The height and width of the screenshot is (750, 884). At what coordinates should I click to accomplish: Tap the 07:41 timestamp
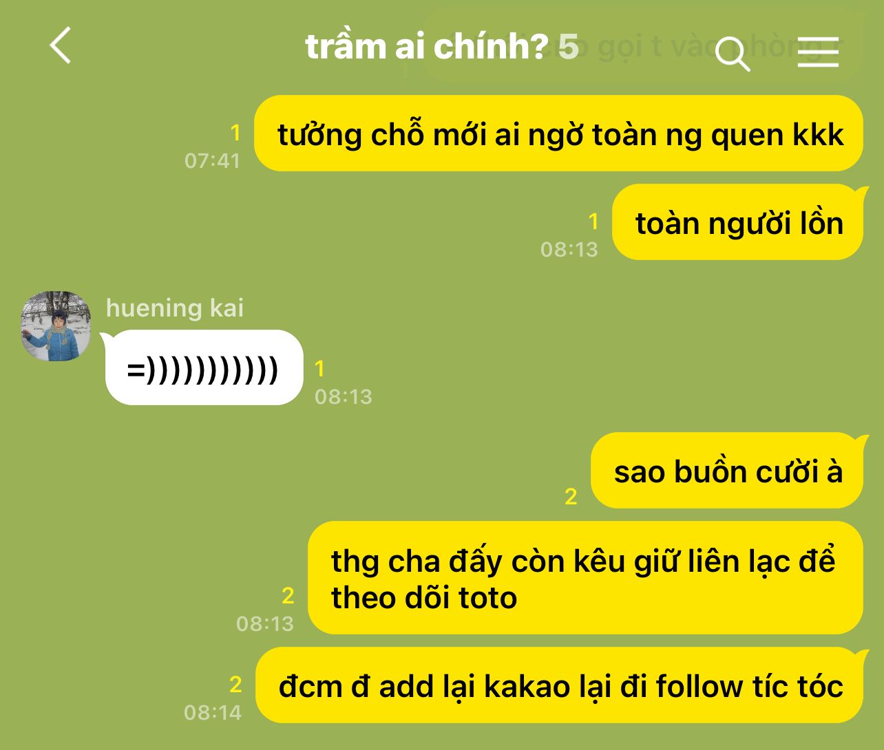pyautogui.click(x=212, y=160)
